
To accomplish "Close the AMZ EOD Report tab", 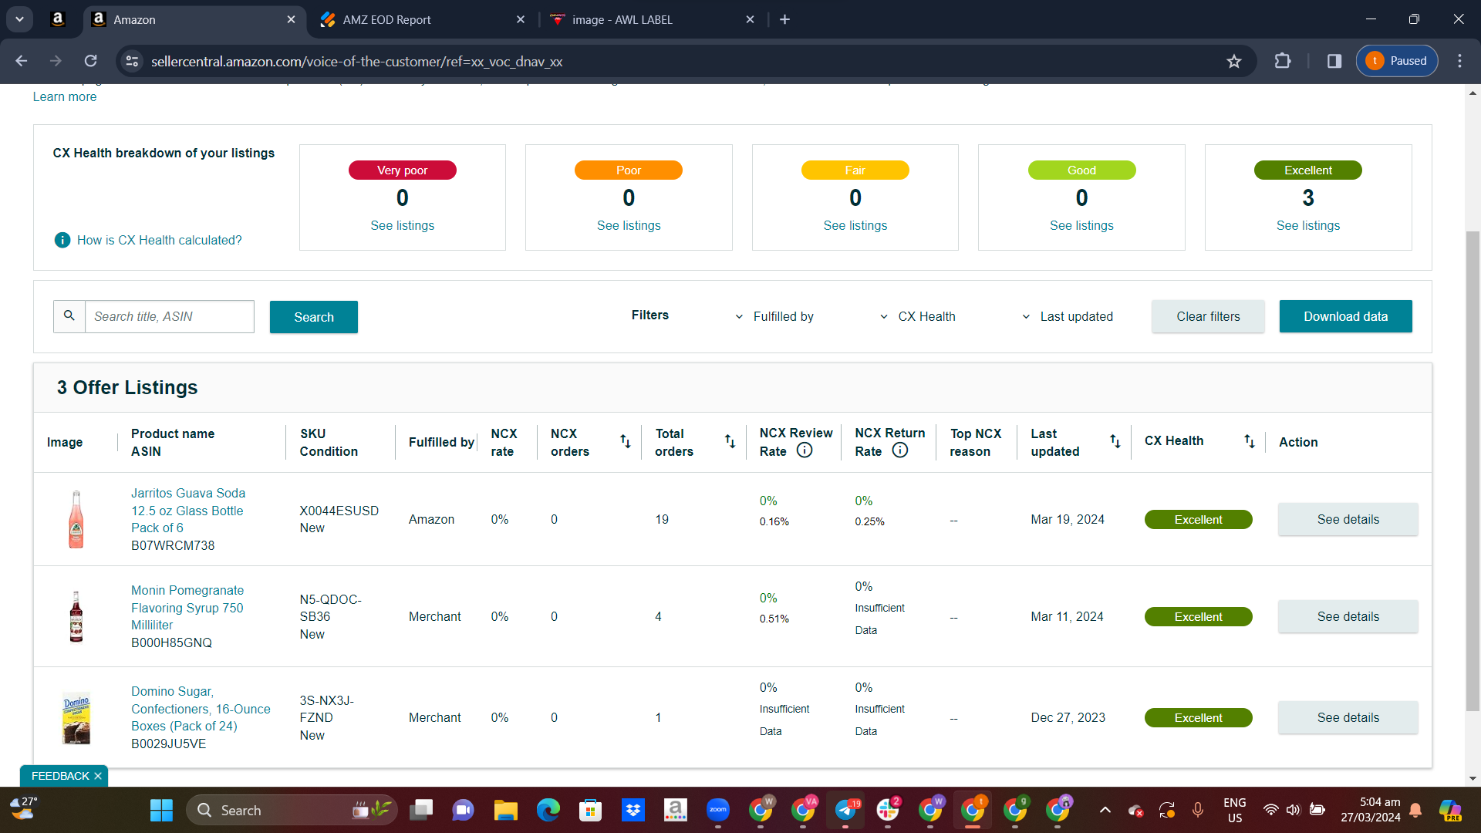I will click(521, 19).
